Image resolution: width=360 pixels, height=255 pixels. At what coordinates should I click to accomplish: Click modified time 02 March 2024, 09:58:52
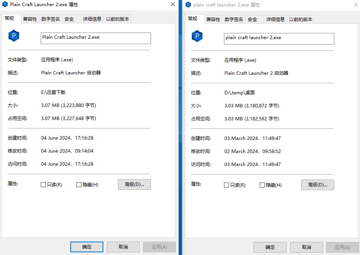coord(252,151)
